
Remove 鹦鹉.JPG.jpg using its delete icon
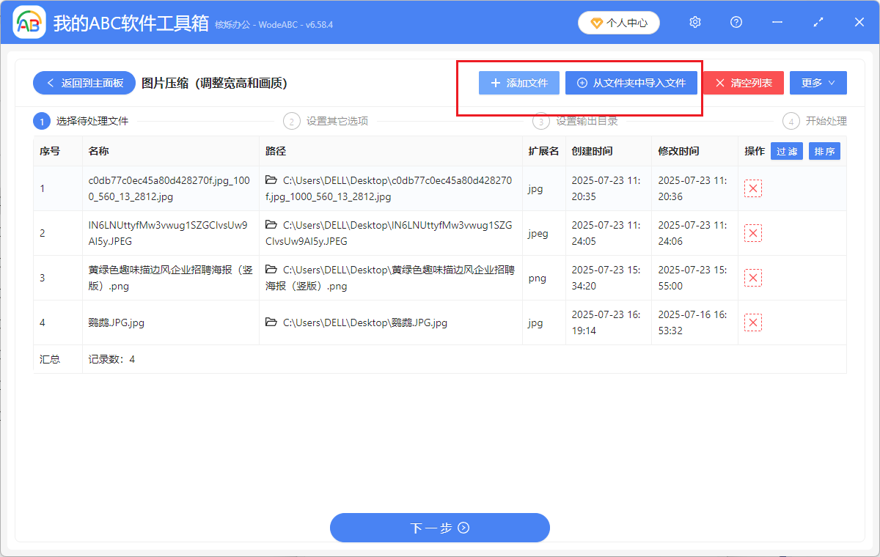pyautogui.click(x=752, y=322)
